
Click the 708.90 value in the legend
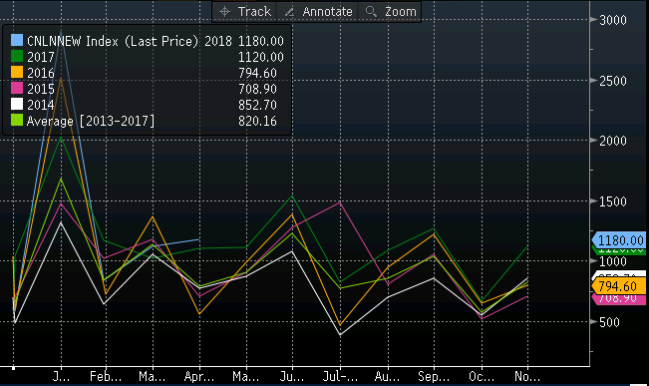tap(257, 89)
